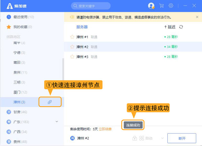Open 我的收藏 star icon
Image resolution: width=202 pixels, height=146 pixels.
[9, 27]
